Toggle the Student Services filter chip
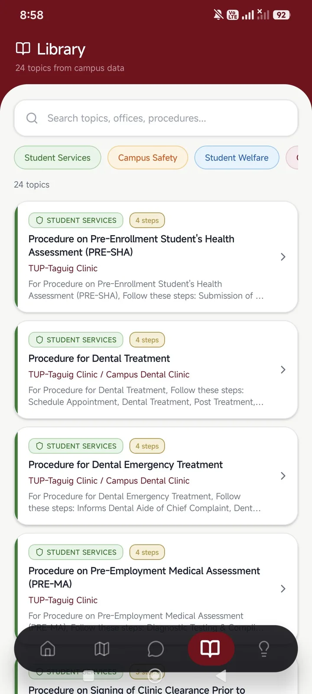This screenshot has width=312, height=694. 58,157
